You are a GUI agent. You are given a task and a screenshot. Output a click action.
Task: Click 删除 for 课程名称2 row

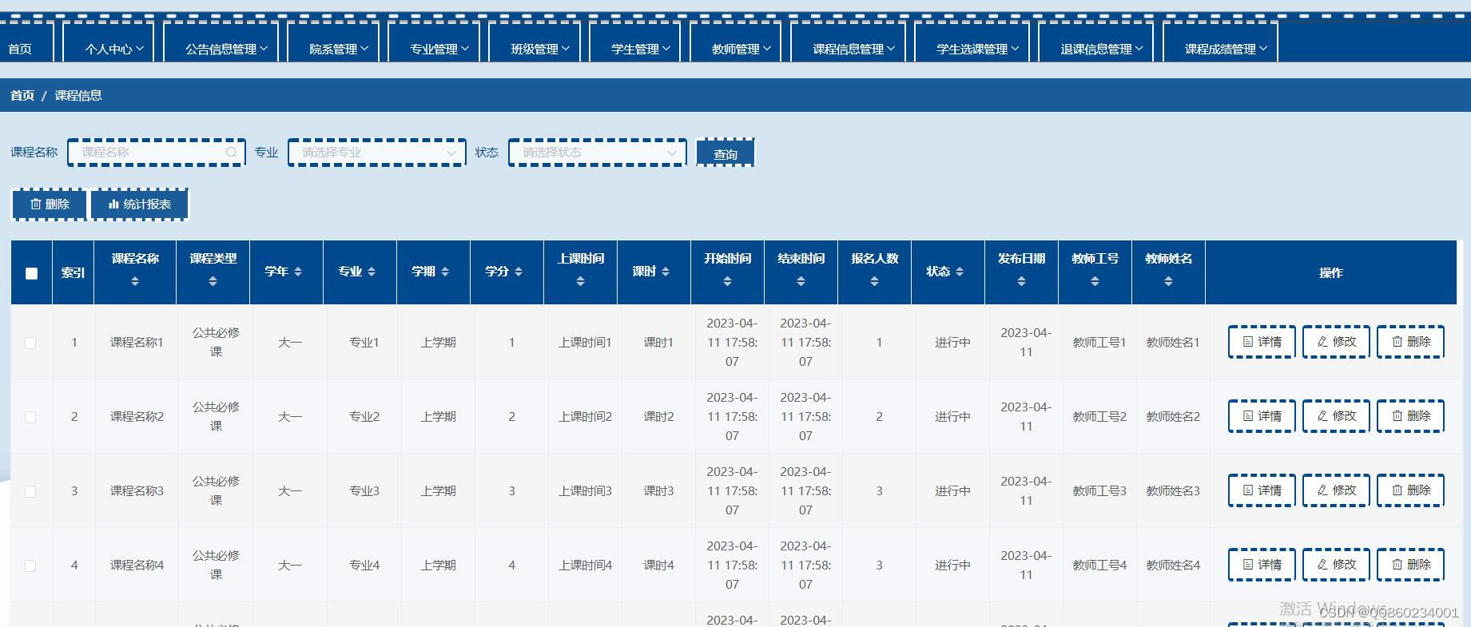pos(1410,416)
